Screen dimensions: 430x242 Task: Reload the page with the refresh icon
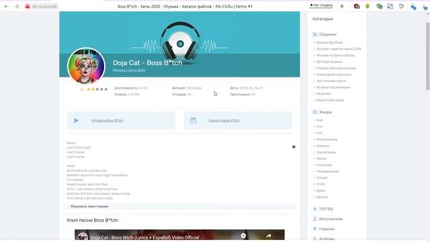(x=17, y=6)
